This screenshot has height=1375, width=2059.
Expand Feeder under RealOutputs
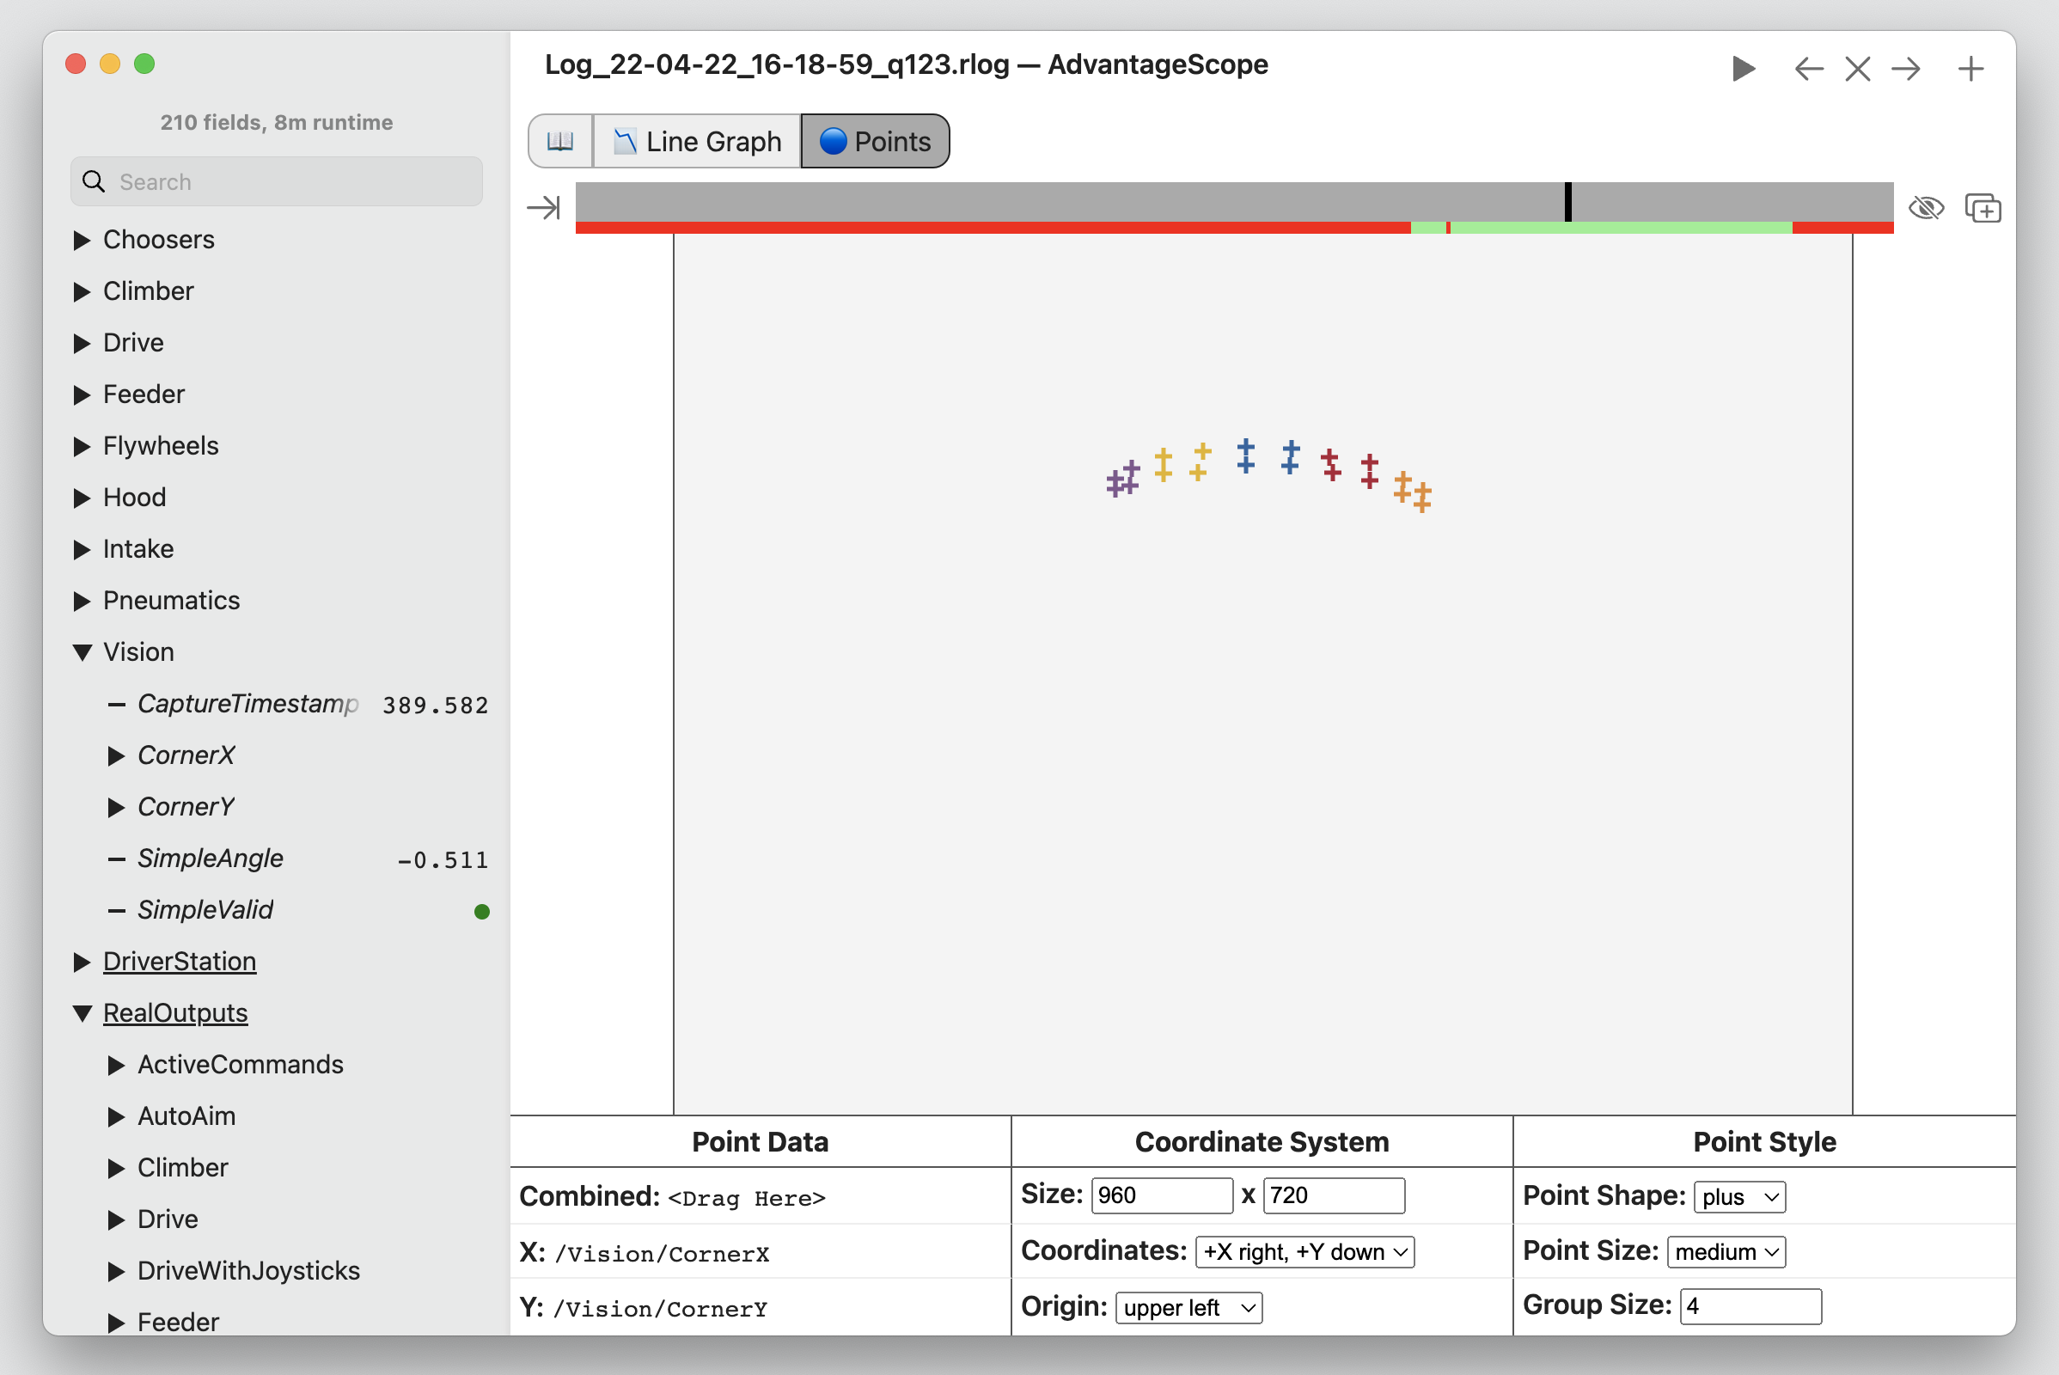click(x=116, y=1323)
